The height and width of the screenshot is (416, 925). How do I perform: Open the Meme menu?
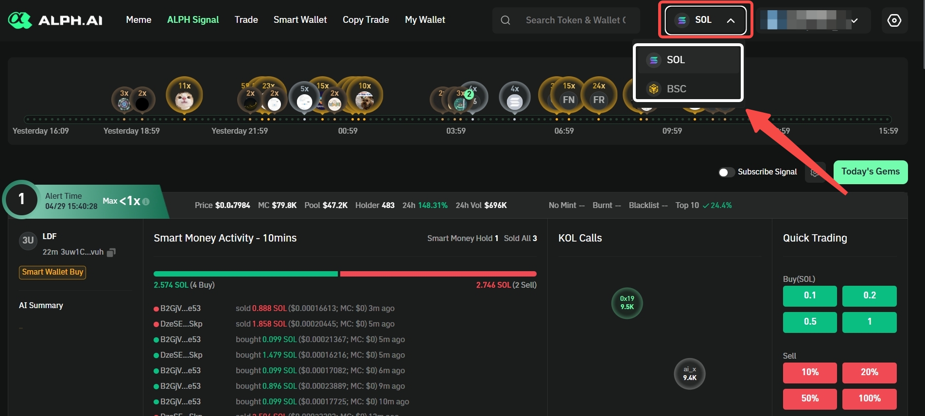(x=139, y=20)
